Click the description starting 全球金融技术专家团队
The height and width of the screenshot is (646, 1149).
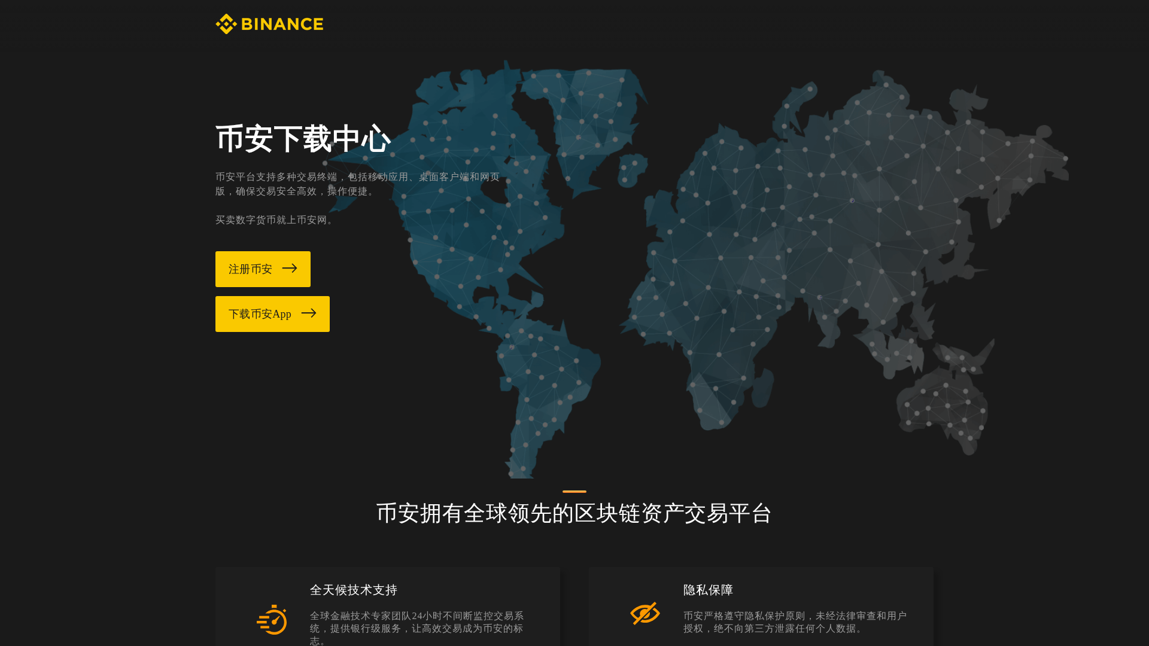tap(417, 628)
